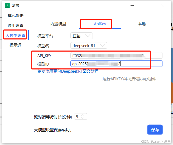Expand the 模型平台 dropdown showing 豆包

[x=81, y=36]
